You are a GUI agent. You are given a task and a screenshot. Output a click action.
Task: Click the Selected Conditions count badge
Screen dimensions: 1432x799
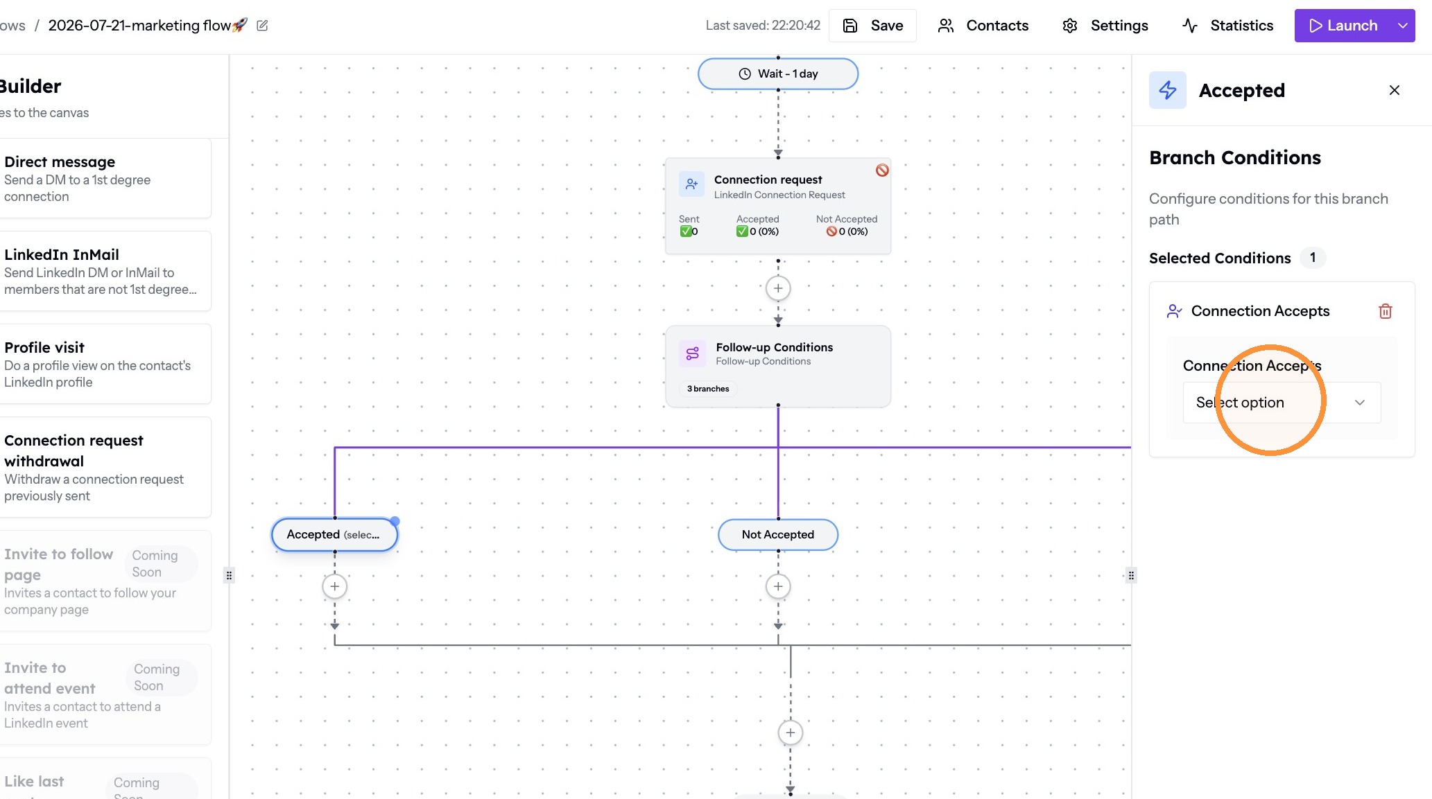(x=1312, y=258)
